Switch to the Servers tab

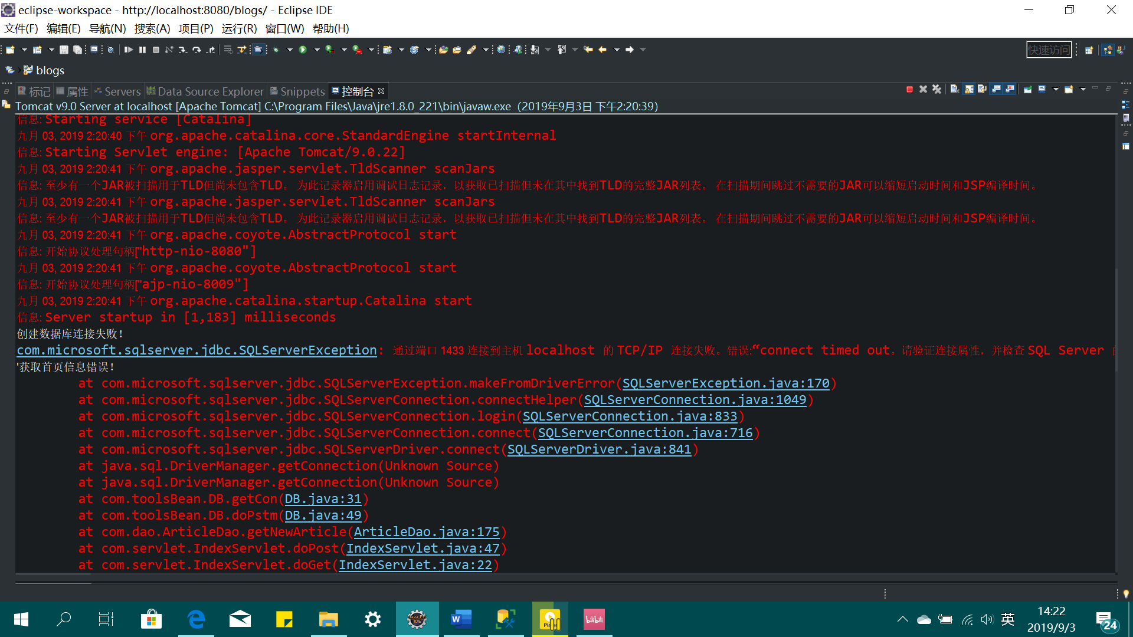[x=117, y=91]
